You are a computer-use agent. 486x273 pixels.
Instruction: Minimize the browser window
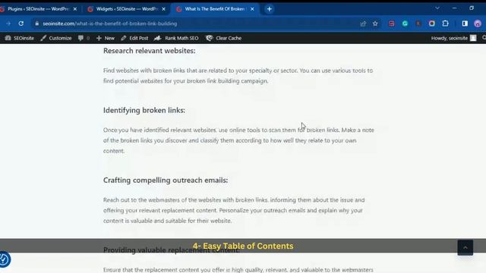454,8
